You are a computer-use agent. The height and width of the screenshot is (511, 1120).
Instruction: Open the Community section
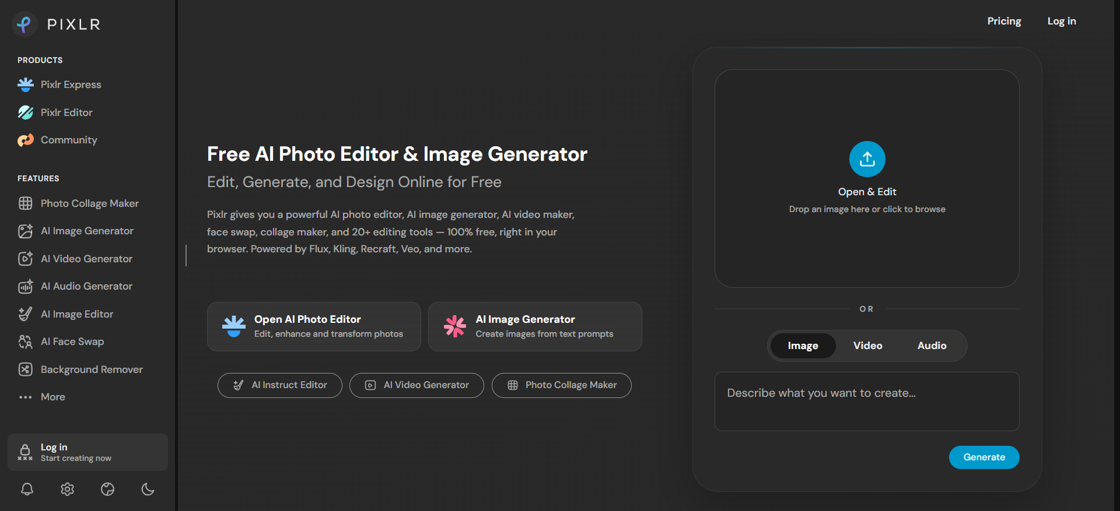click(x=58, y=140)
